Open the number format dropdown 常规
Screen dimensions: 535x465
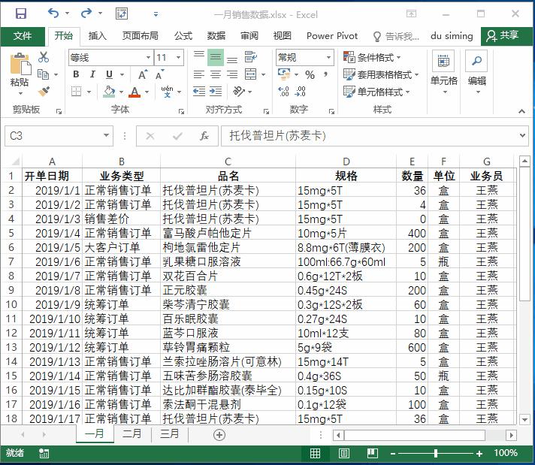click(328, 57)
